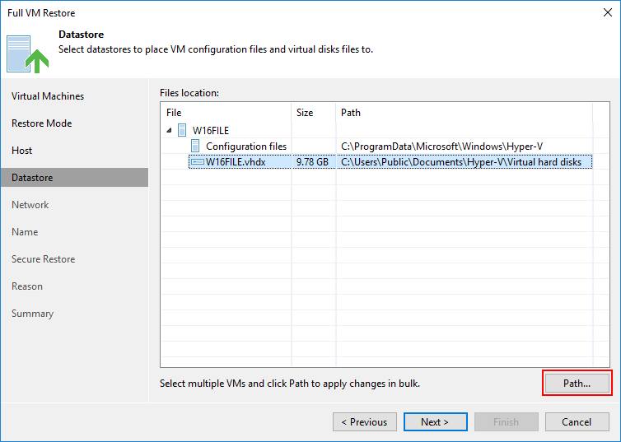Select the Datastore wizard step
The height and width of the screenshot is (442, 621).
click(x=74, y=177)
